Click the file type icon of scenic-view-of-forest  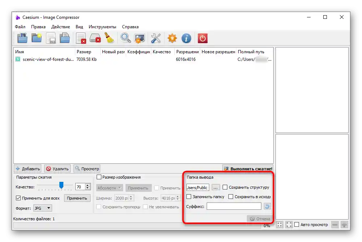coord(17,59)
